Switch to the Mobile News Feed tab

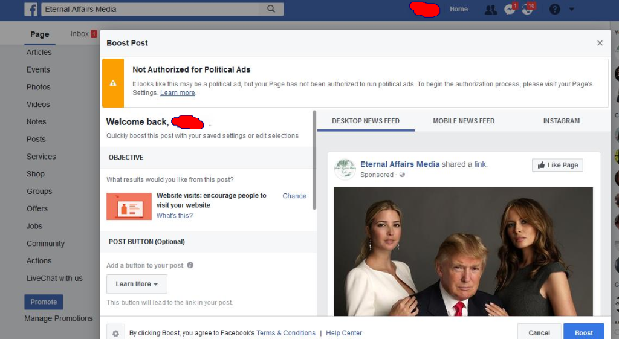point(464,121)
